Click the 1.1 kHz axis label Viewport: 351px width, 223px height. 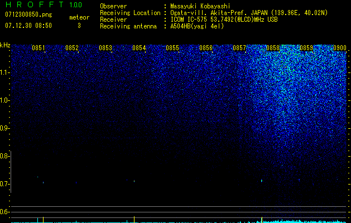click(4, 72)
